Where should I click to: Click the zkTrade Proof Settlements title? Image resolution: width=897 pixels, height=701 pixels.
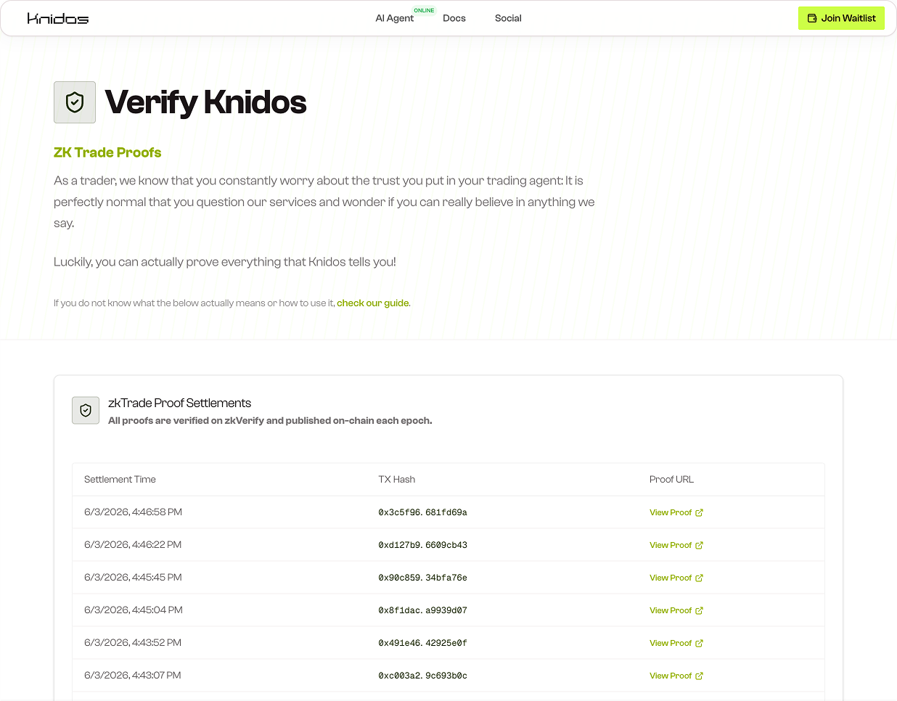point(179,403)
